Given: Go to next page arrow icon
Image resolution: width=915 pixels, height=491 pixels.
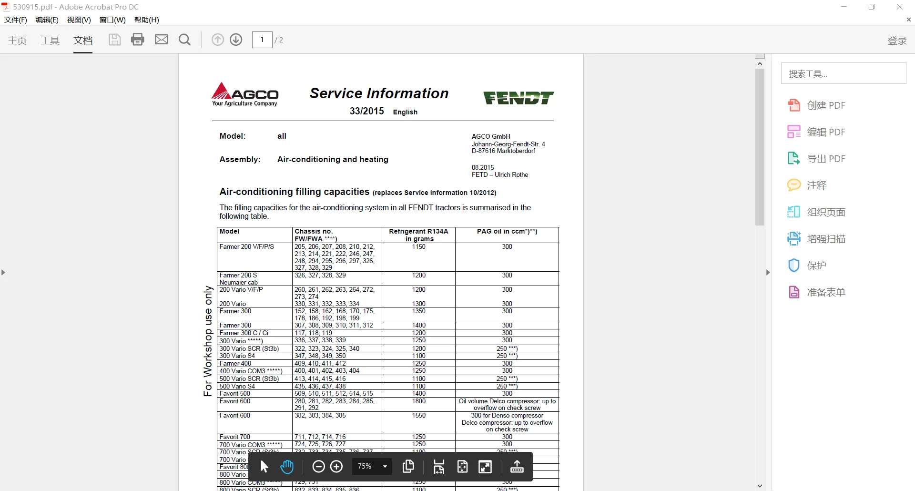Looking at the screenshot, I should click(236, 40).
